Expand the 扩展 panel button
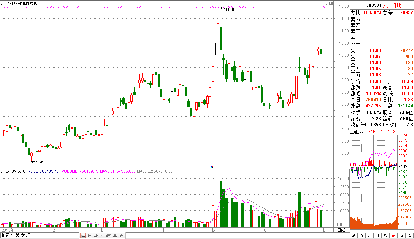Screen dimensions: 414x239 coord(7,235)
